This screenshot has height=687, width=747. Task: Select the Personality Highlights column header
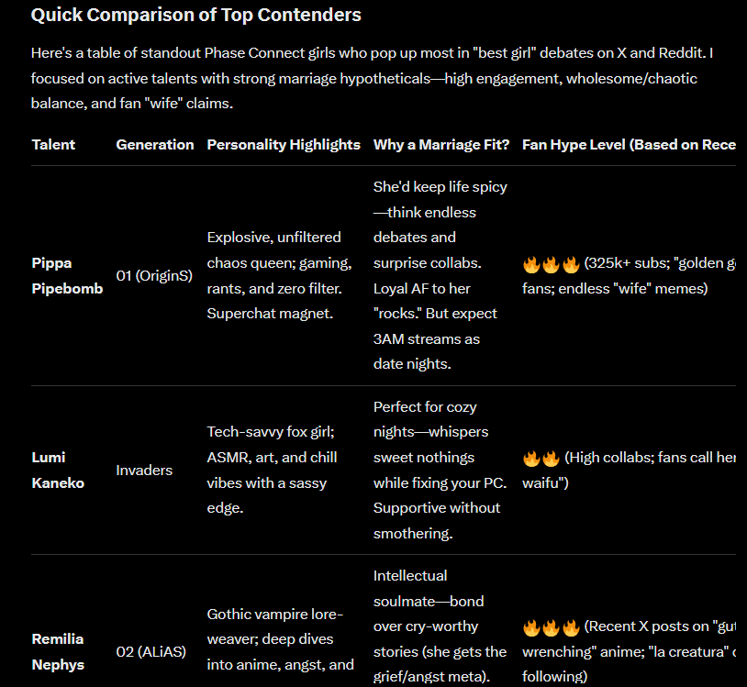pyautogui.click(x=284, y=145)
